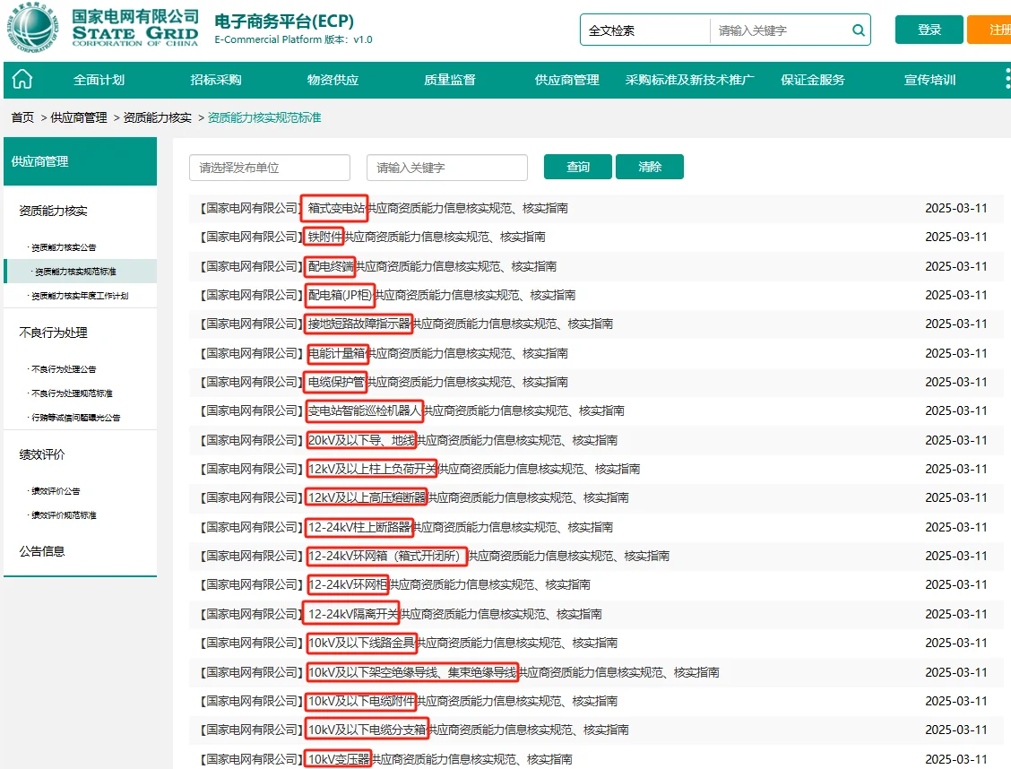This screenshot has width=1011, height=769.
Task: Click the 查询 query button
Action: [x=577, y=167]
